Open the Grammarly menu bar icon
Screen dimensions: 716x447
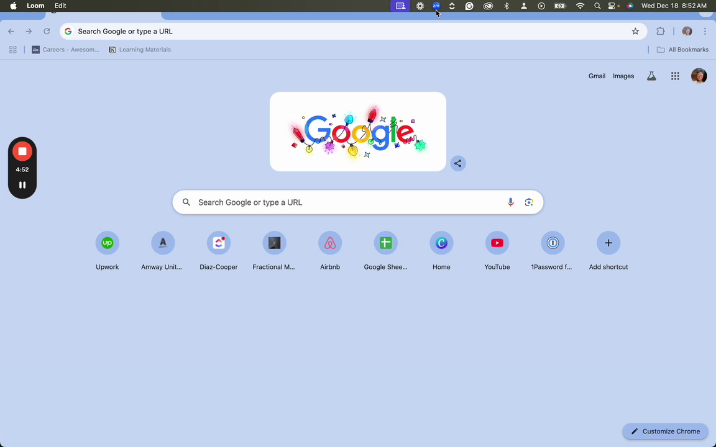pos(469,6)
